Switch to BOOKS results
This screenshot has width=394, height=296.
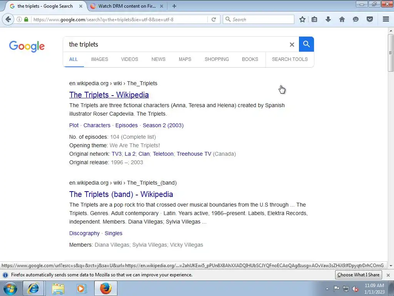click(250, 59)
